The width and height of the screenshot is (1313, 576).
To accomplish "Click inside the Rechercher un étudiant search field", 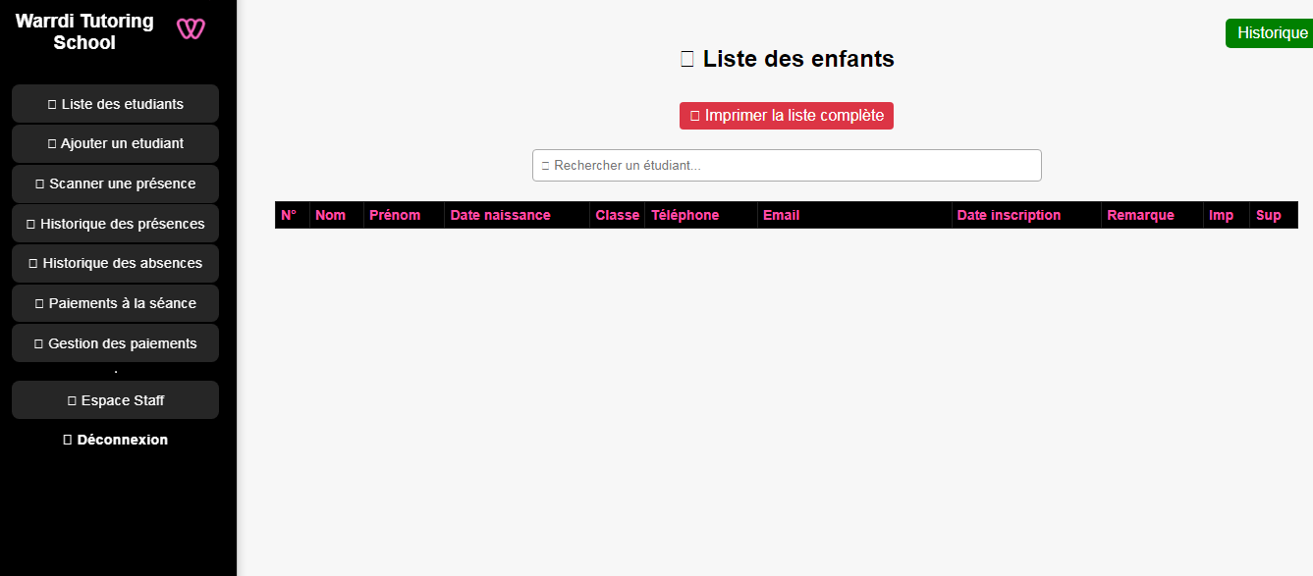I will (x=786, y=165).
